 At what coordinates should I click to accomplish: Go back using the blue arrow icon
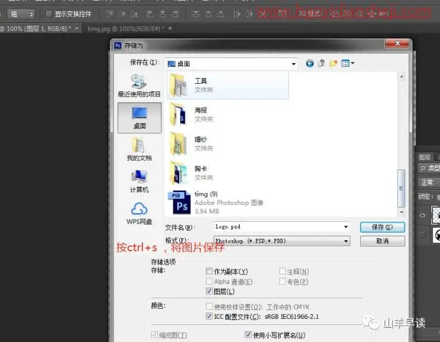(310, 64)
